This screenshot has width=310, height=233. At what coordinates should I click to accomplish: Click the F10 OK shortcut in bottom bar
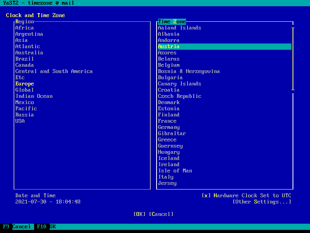(x=46, y=227)
